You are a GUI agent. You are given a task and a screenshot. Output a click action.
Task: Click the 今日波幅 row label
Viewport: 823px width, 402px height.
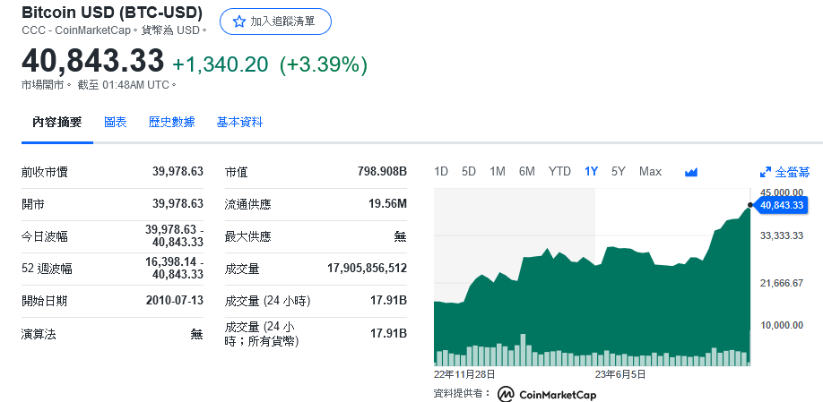click(45, 237)
